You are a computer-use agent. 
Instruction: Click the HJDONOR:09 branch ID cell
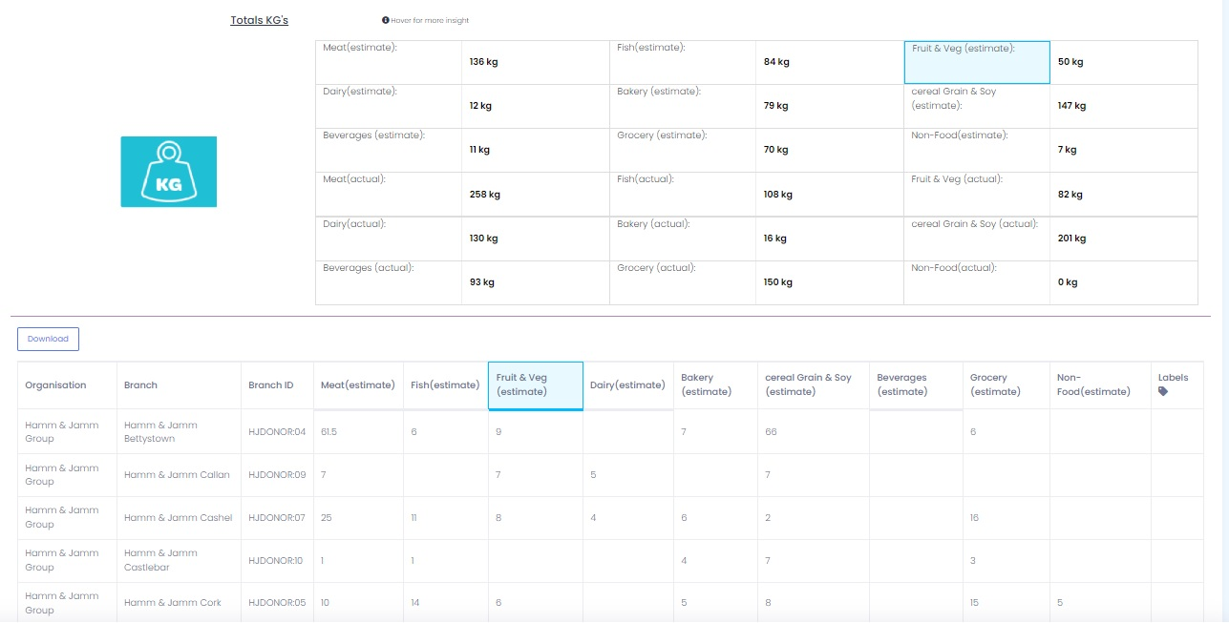pyautogui.click(x=277, y=475)
